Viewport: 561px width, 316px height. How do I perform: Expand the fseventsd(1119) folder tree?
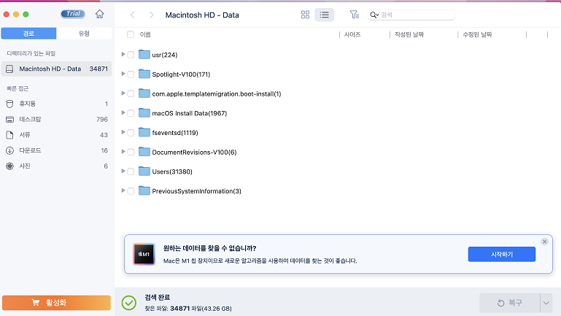(123, 132)
